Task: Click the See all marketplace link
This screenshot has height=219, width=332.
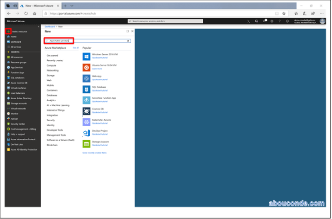Action: [x=76, y=48]
